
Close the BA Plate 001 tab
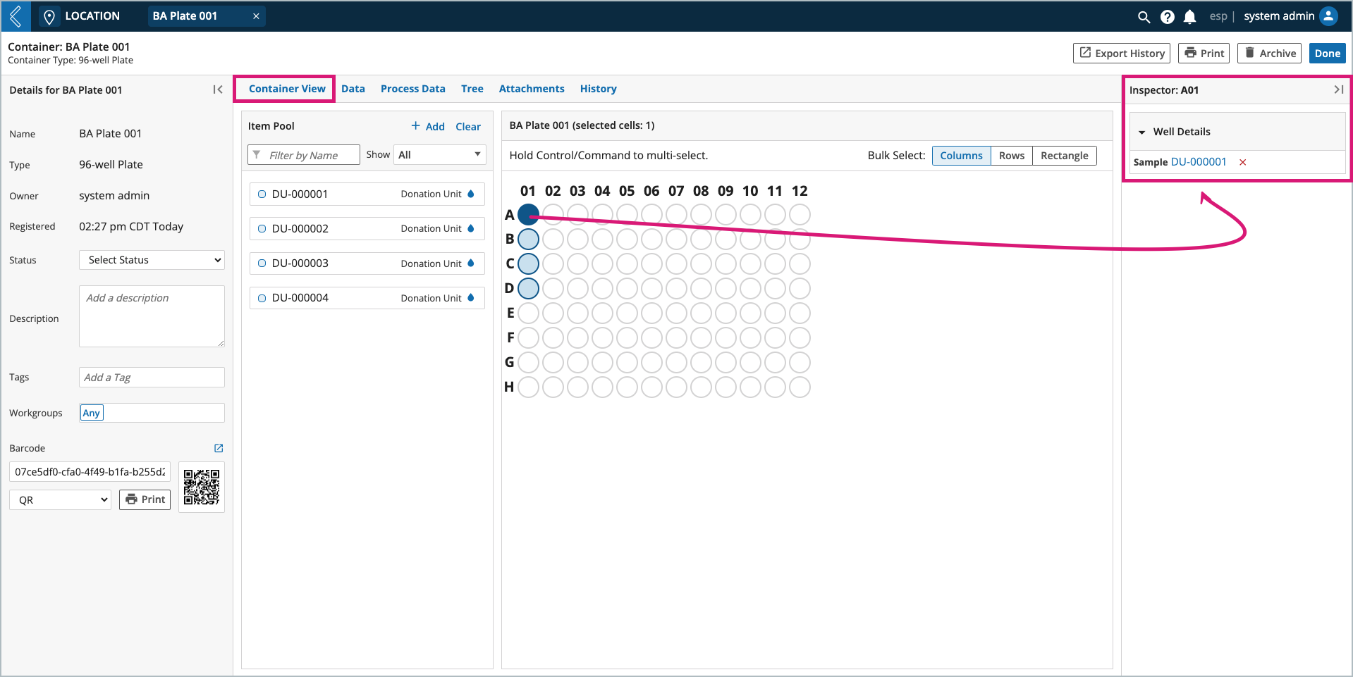coord(256,16)
